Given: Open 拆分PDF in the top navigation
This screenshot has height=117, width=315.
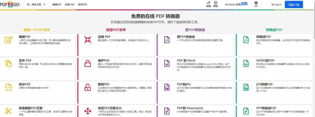Looking at the screenshot, I should 83,4.
